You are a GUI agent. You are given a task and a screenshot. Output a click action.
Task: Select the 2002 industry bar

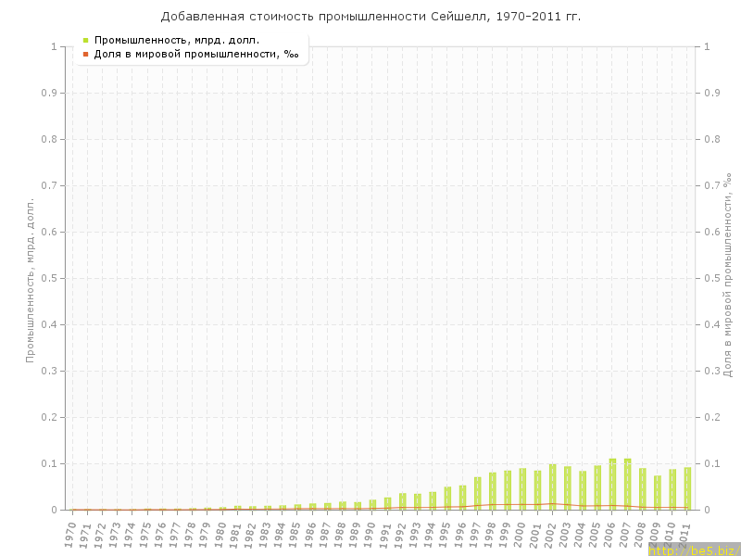552,486
